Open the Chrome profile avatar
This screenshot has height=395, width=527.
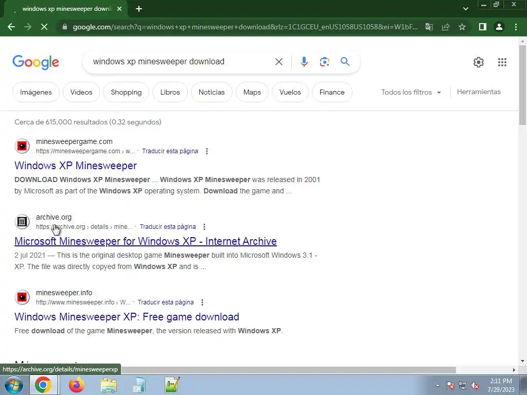coord(499,27)
